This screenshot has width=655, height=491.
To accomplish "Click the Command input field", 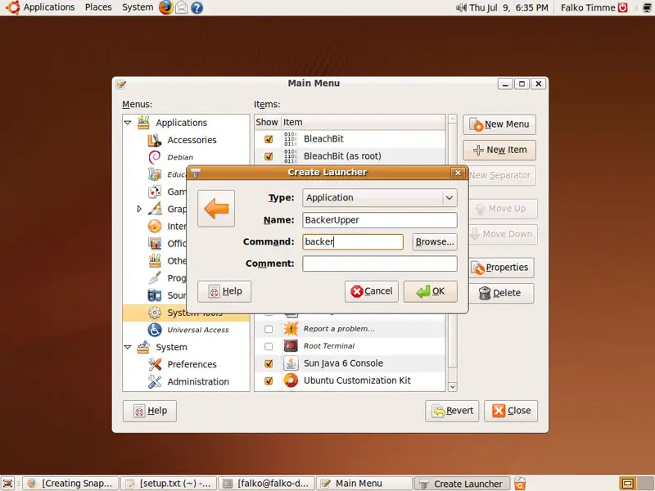I will [353, 241].
